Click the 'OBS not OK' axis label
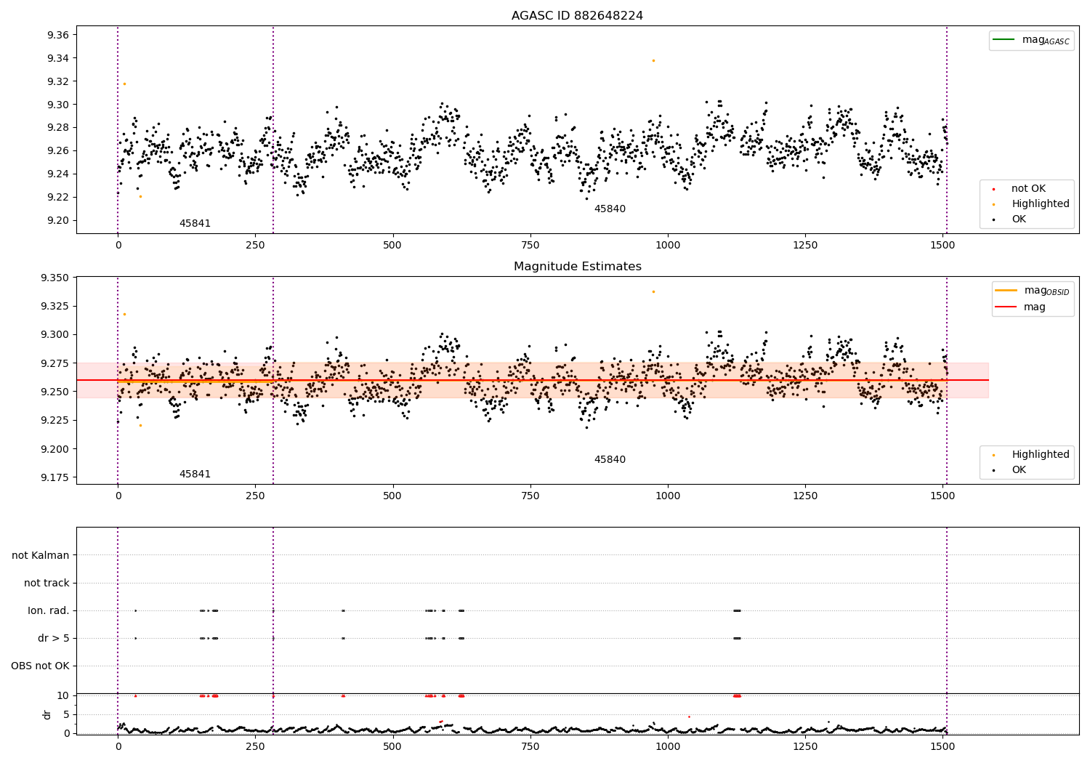 [x=40, y=666]
